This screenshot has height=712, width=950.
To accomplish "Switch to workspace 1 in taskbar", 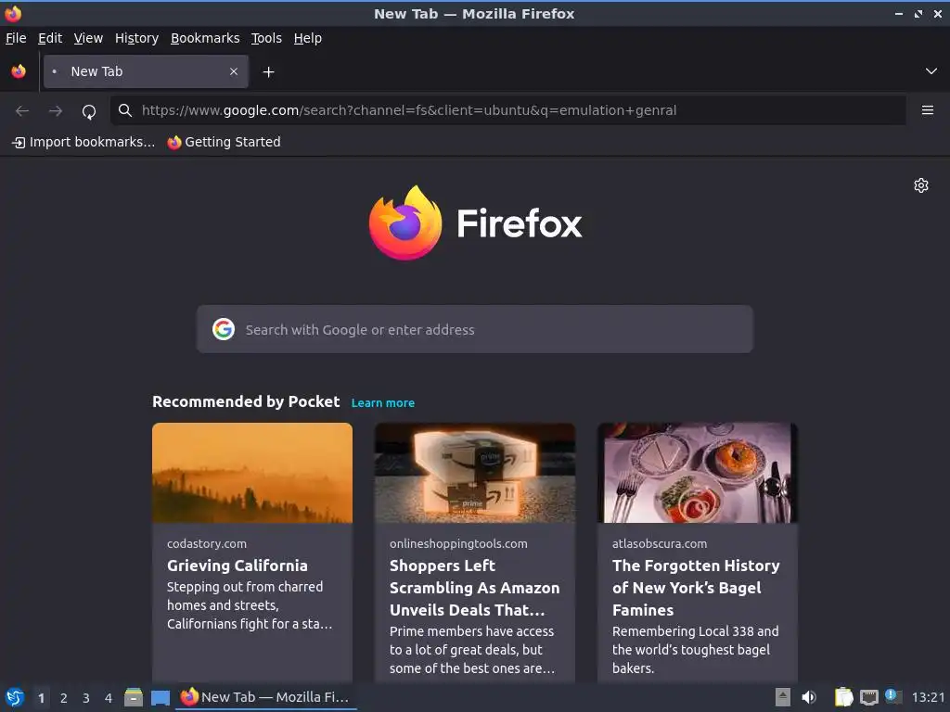I will [x=41, y=698].
